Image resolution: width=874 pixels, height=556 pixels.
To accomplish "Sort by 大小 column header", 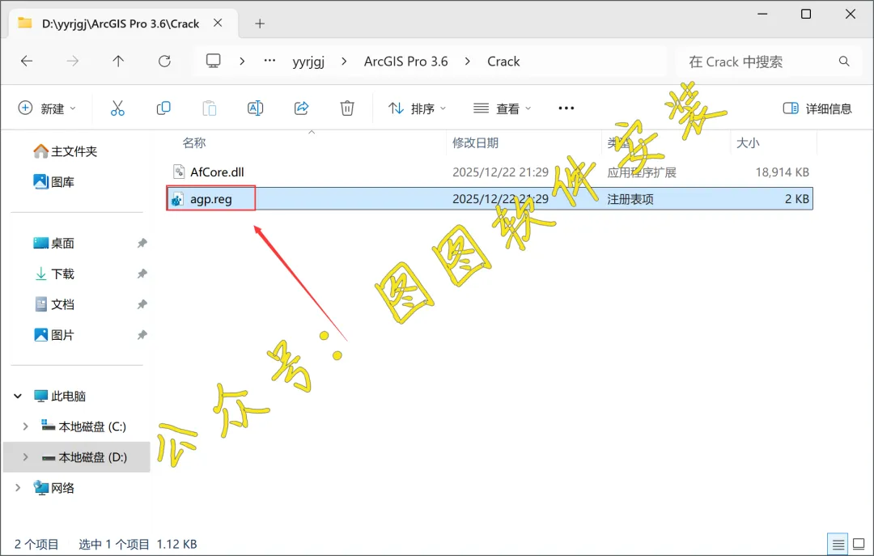I will pos(748,142).
